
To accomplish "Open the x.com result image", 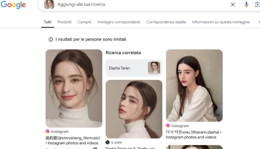I will coord(134,109).
